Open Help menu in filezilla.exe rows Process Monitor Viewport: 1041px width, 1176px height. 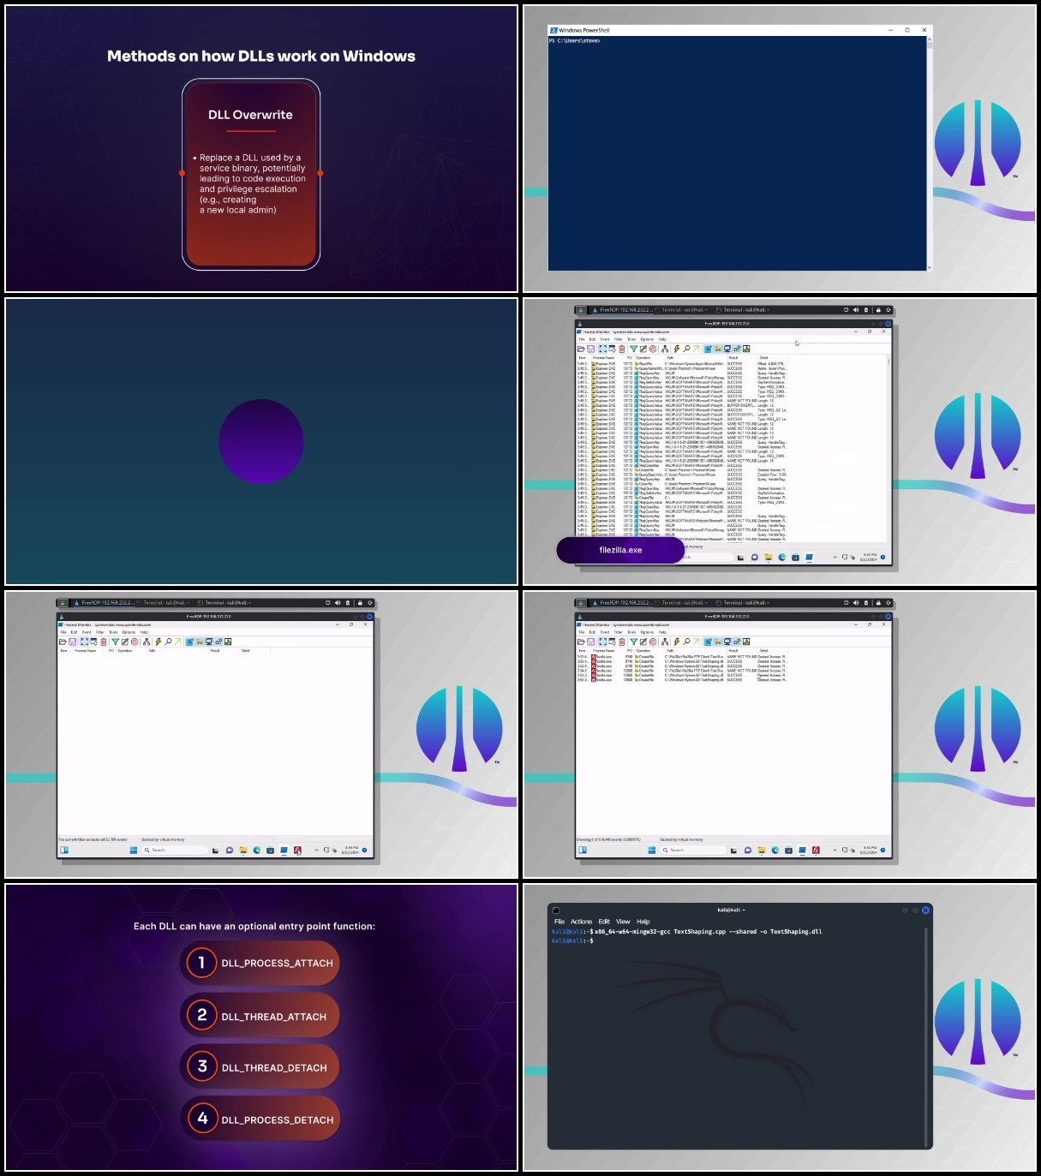[x=662, y=632]
